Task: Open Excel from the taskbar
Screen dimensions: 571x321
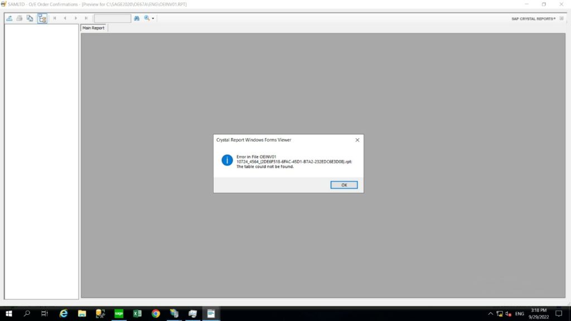Action: (x=137, y=314)
